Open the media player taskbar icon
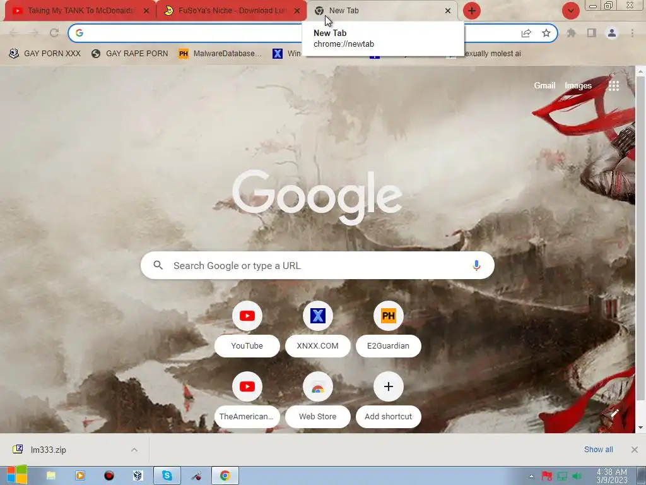The image size is (646, 485). (x=80, y=476)
